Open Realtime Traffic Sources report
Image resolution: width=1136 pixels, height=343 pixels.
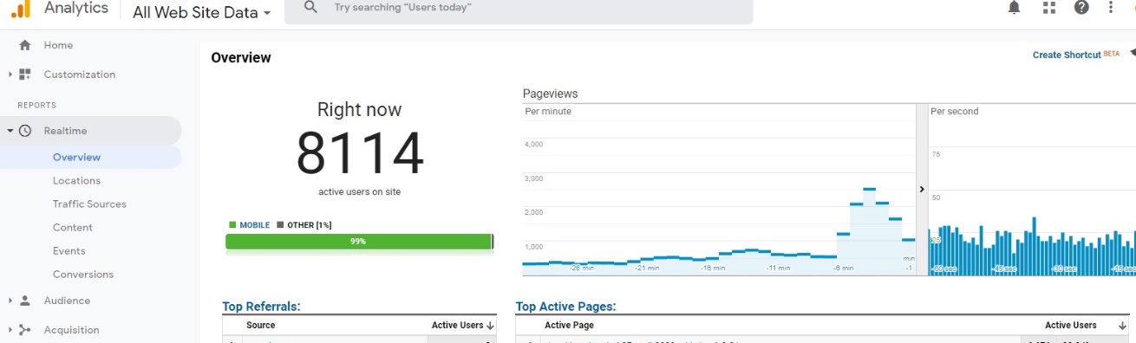pyautogui.click(x=89, y=204)
